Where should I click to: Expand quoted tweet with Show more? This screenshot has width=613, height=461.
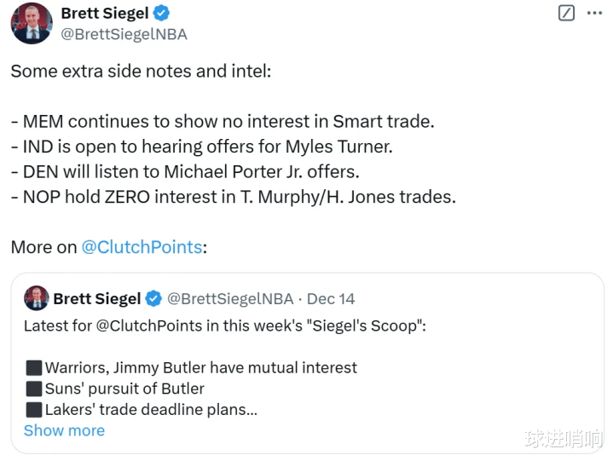pos(64,430)
